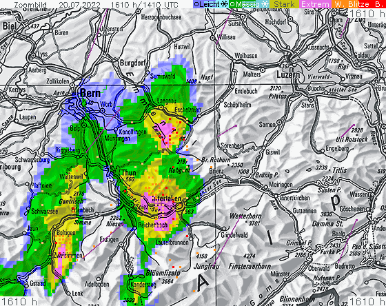Click the Laupen label
Screen dimensions: 386x306
[x=28, y=117]
